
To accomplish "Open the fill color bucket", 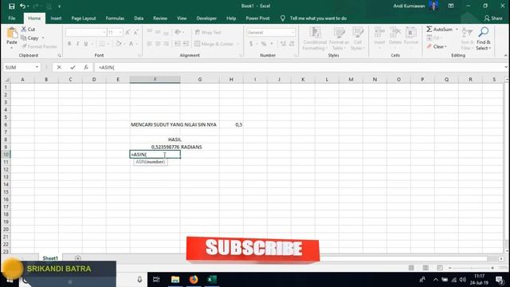I will point(119,44).
